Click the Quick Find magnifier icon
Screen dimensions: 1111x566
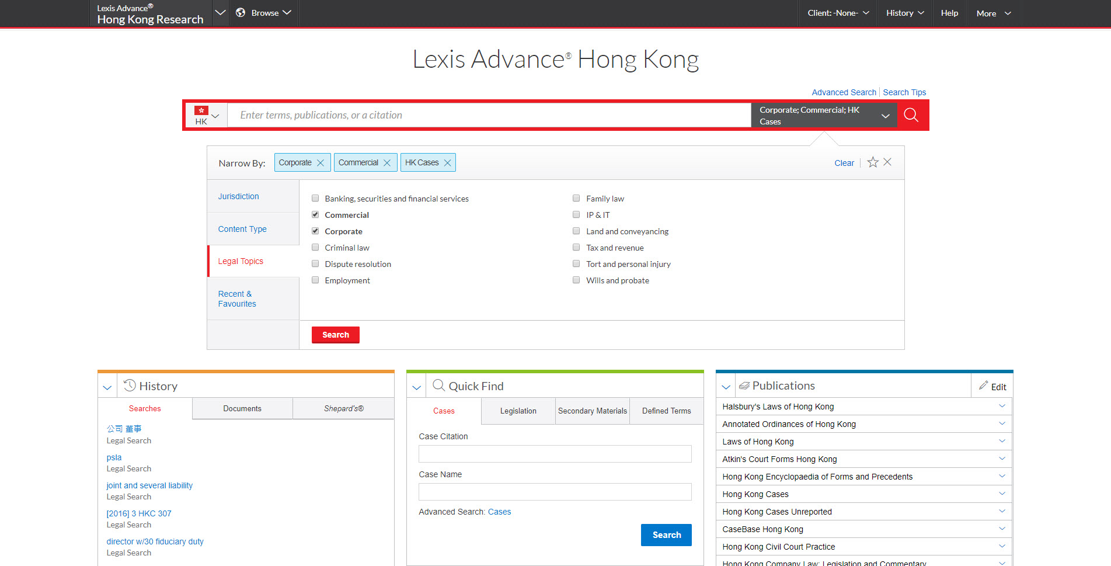(438, 386)
